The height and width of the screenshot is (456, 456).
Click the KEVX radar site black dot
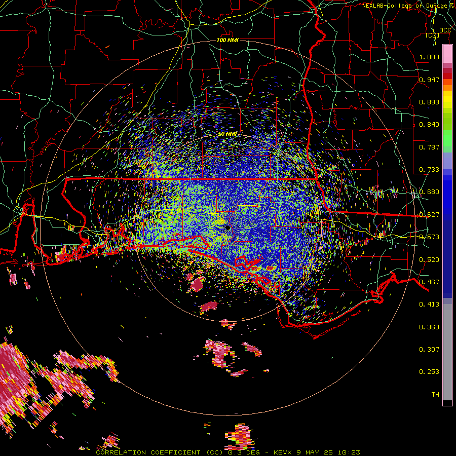point(227,227)
